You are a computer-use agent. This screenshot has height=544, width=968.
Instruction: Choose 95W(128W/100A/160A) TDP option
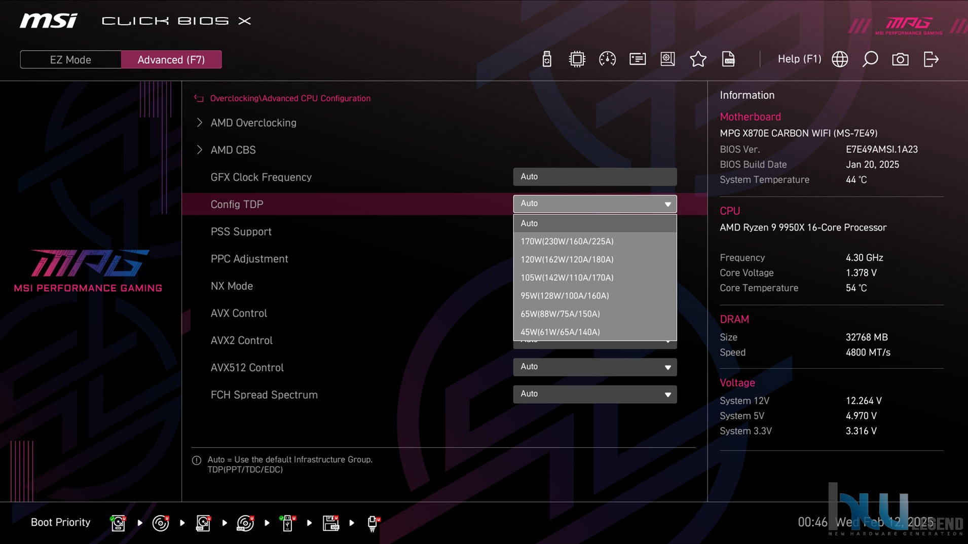pos(595,296)
